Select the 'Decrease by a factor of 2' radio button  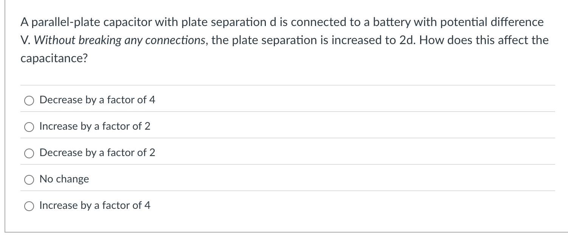(x=29, y=153)
